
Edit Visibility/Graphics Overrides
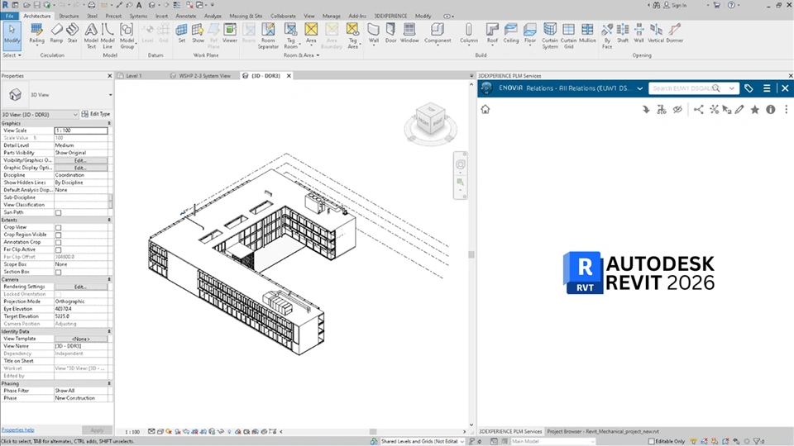[x=80, y=160]
